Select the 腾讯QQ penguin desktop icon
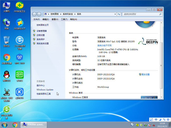171x128 pixels. click(6, 76)
